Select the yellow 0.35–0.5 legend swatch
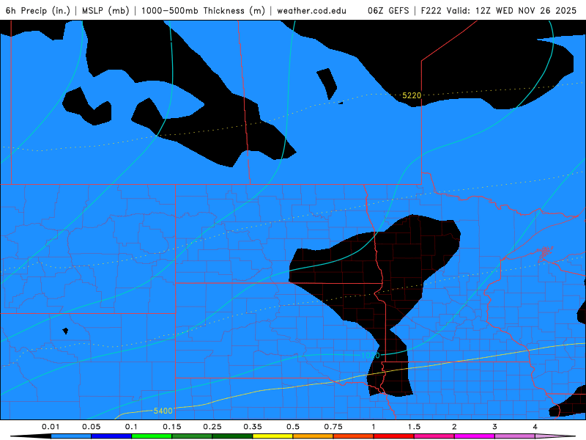 click(272, 436)
